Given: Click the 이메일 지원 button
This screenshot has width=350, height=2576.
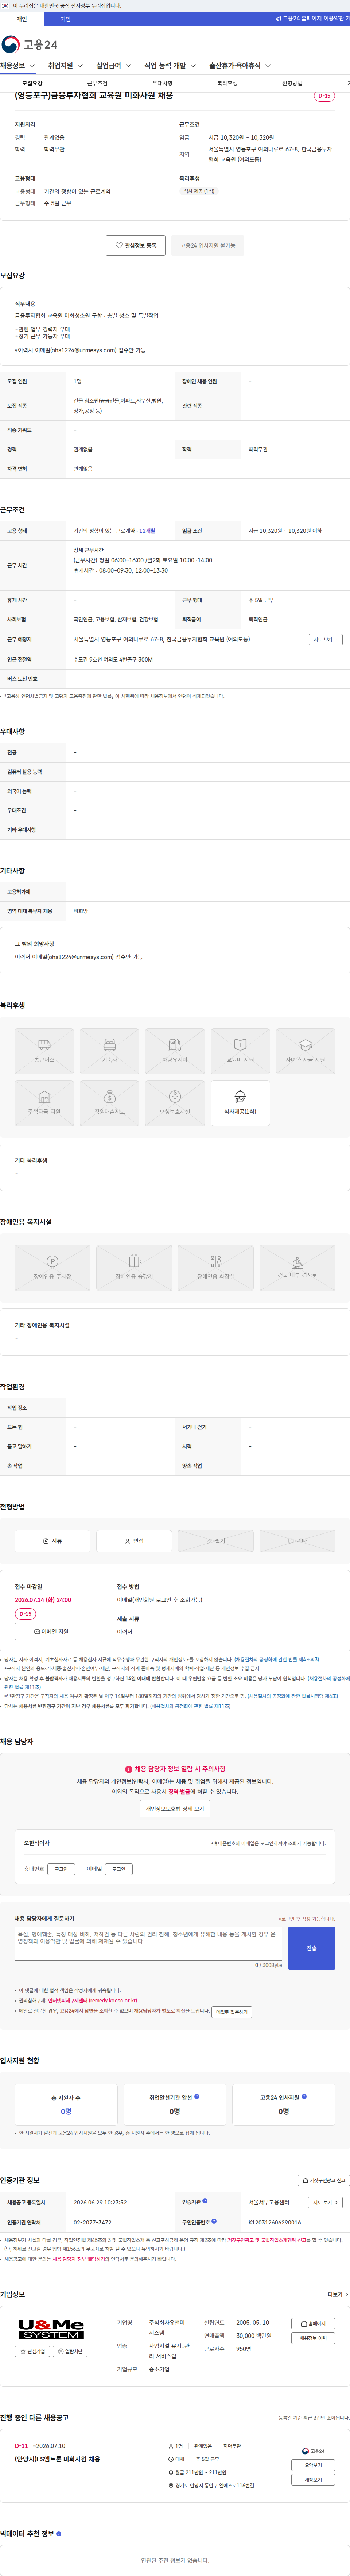Looking at the screenshot, I should (x=51, y=1631).
